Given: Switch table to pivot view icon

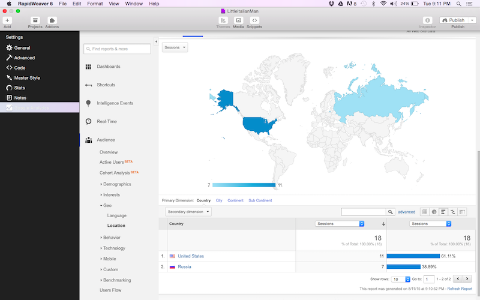Looking at the screenshot, I should [462, 212].
